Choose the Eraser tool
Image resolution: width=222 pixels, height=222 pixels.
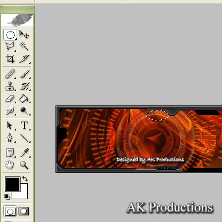[10, 99]
